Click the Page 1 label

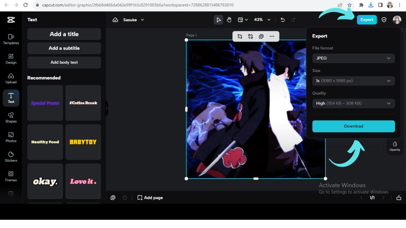(192, 35)
